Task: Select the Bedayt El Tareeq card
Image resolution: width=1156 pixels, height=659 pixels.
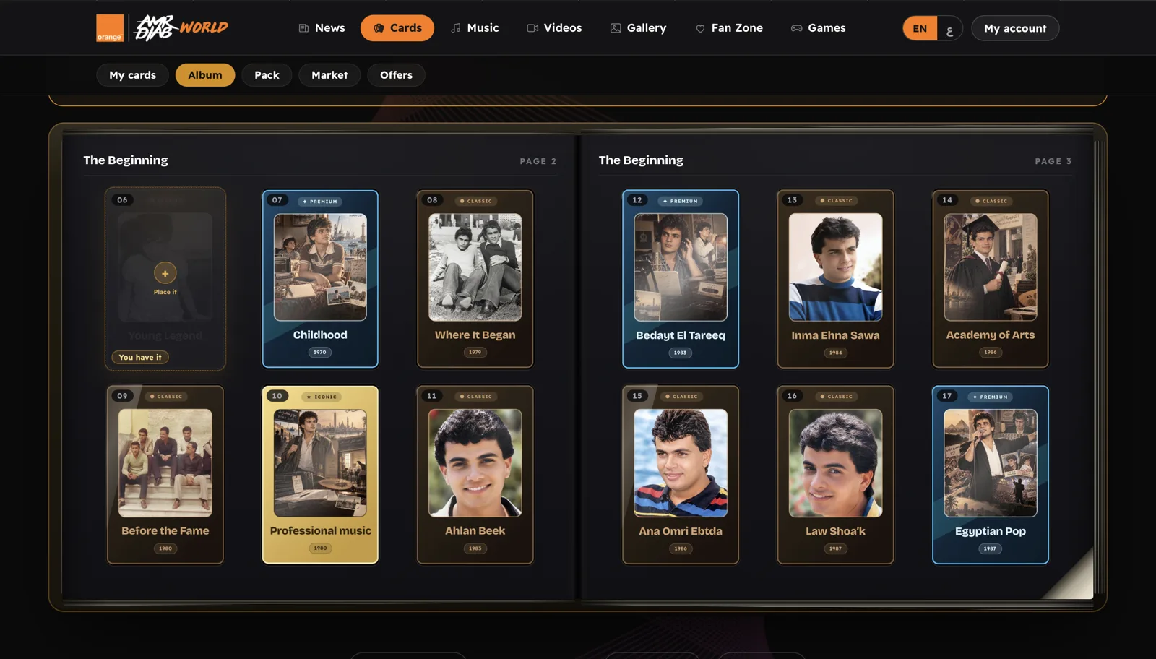Action: pyautogui.click(x=681, y=279)
